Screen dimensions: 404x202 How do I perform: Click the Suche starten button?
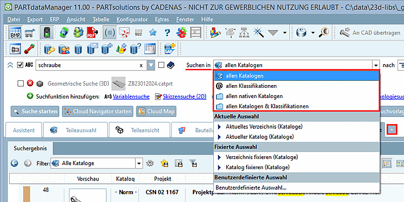click(x=36, y=112)
